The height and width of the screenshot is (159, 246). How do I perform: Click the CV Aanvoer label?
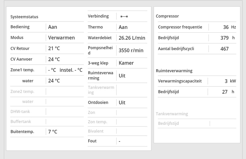21,59
